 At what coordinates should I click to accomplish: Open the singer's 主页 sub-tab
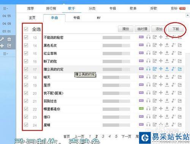[32, 18]
